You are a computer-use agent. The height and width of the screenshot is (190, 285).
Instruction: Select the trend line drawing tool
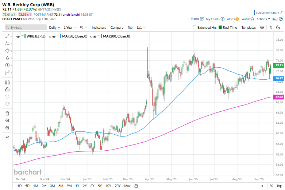(x=7, y=36)
